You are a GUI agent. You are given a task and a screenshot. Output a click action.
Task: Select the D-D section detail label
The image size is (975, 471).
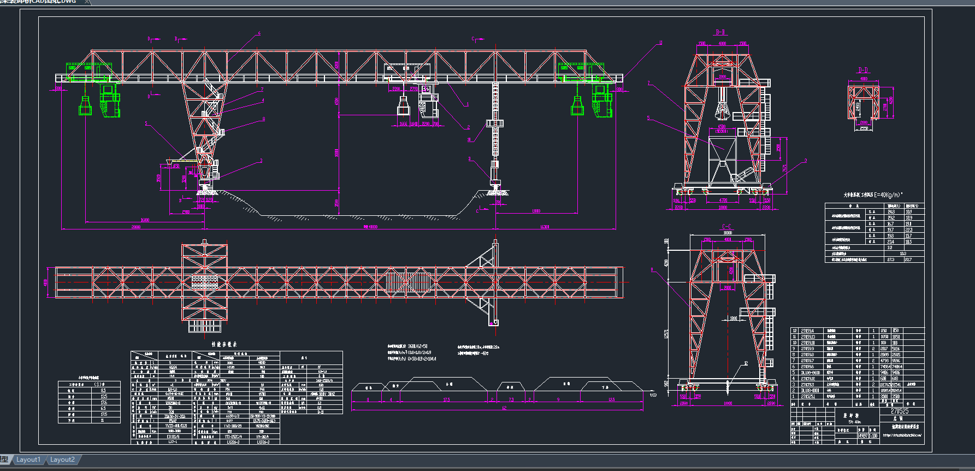[863, 70]
